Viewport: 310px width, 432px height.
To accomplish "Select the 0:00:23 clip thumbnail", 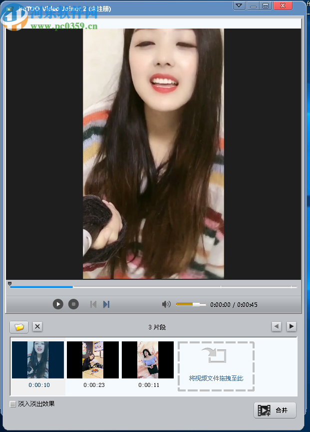I will pyautogui.click(x=93, y=360).
